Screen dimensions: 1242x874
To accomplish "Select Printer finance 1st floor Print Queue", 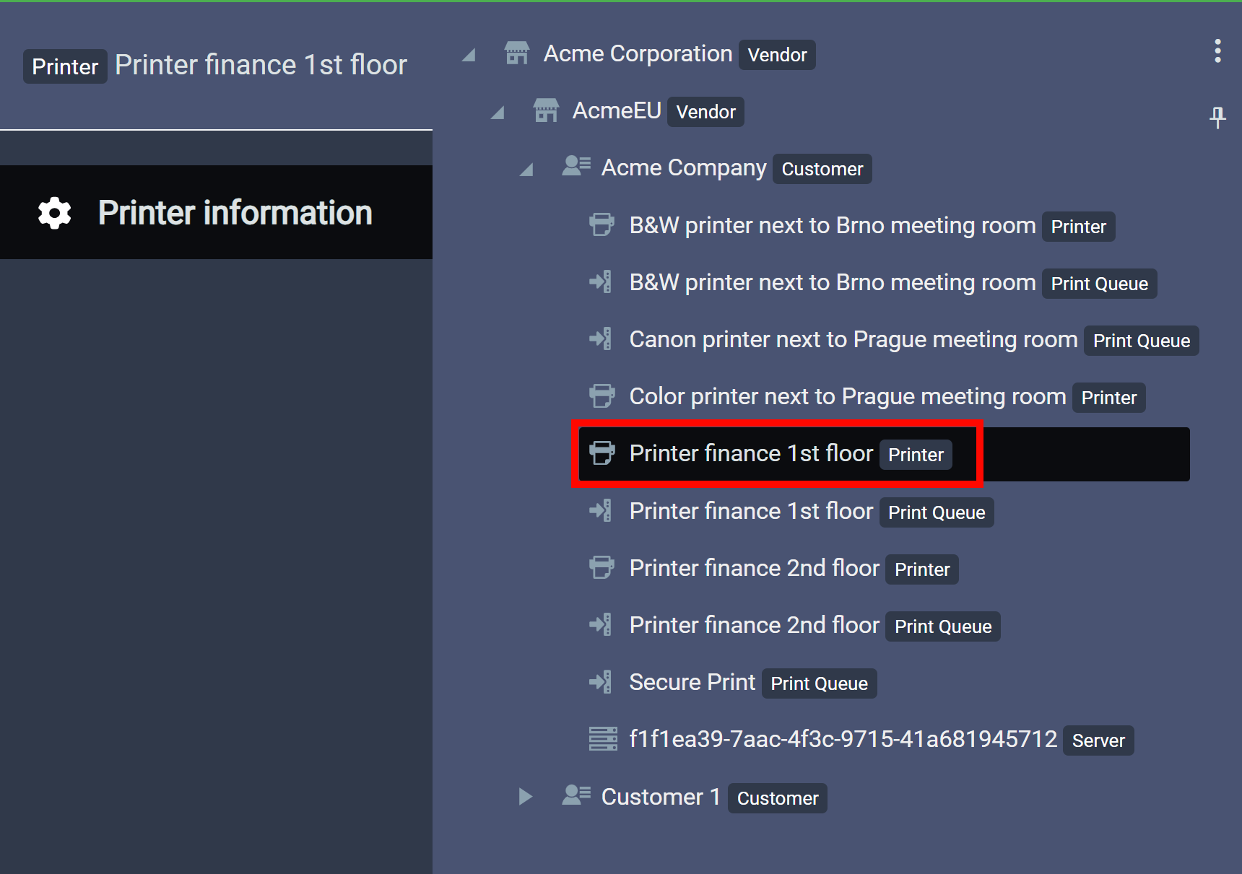I will click(751, 511).
